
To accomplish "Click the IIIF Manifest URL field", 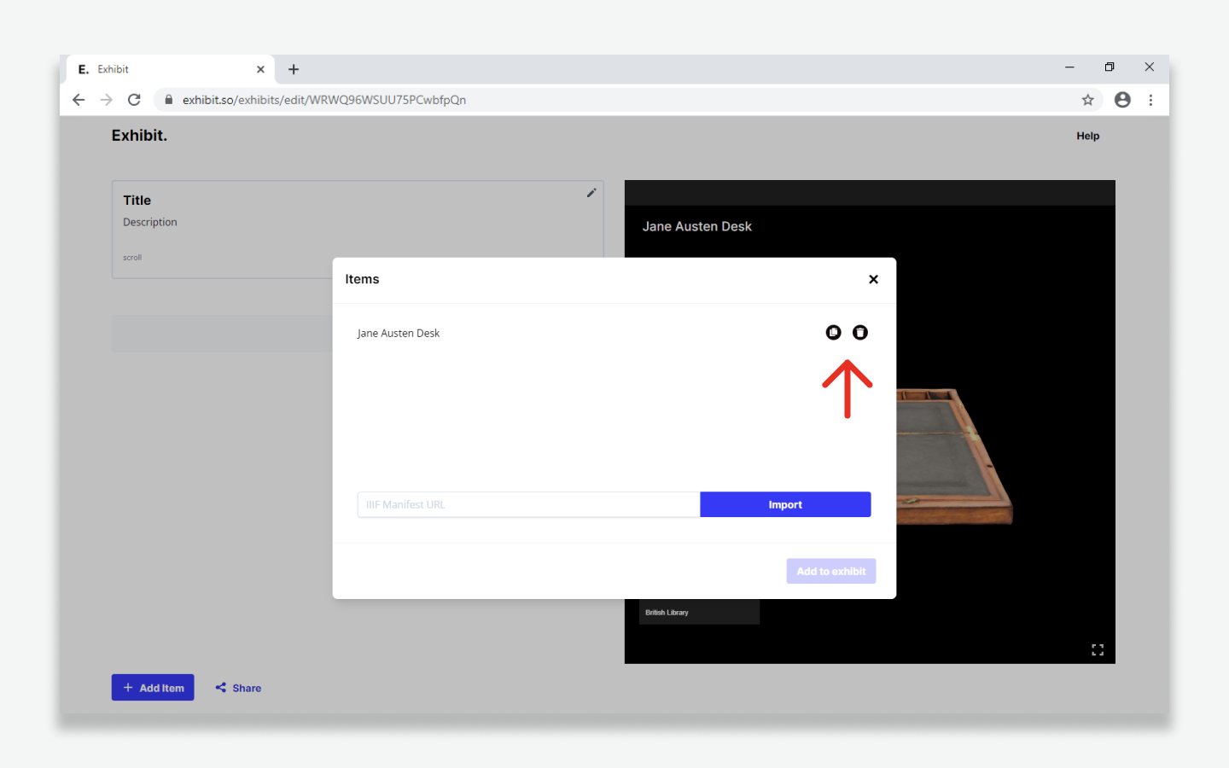I will coord(528,504).
